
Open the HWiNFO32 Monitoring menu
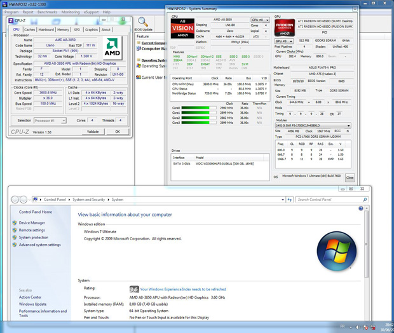tap(71, 12)
